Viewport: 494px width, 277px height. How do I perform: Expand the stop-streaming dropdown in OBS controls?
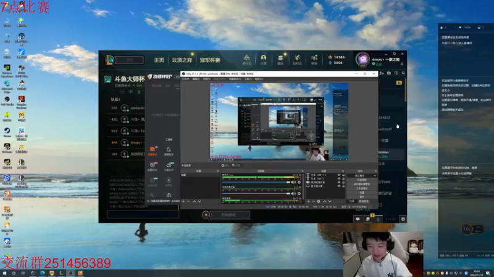coord(375,175)
